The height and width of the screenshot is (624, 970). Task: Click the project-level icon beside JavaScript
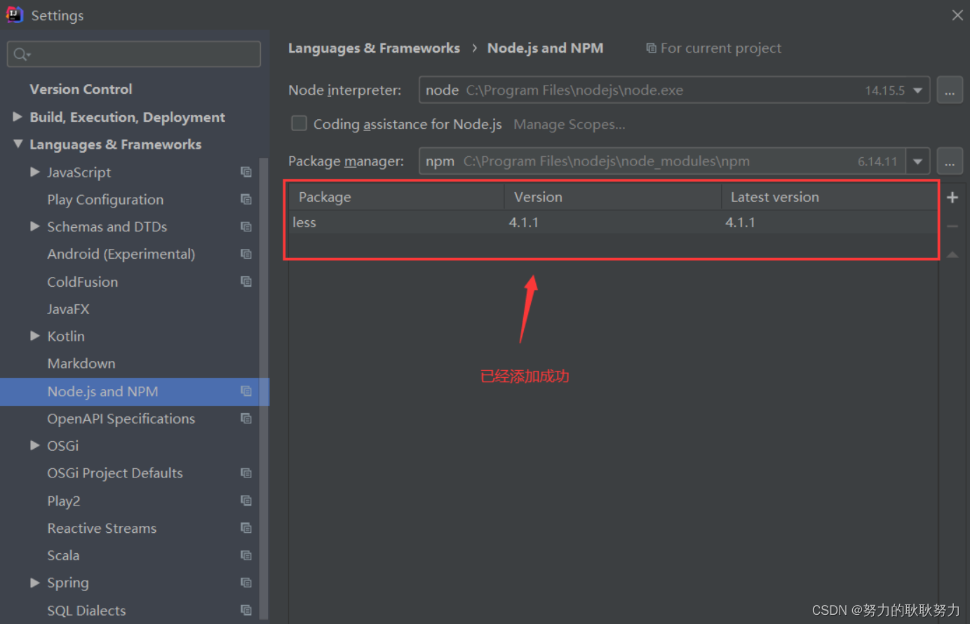pos(245,172)
